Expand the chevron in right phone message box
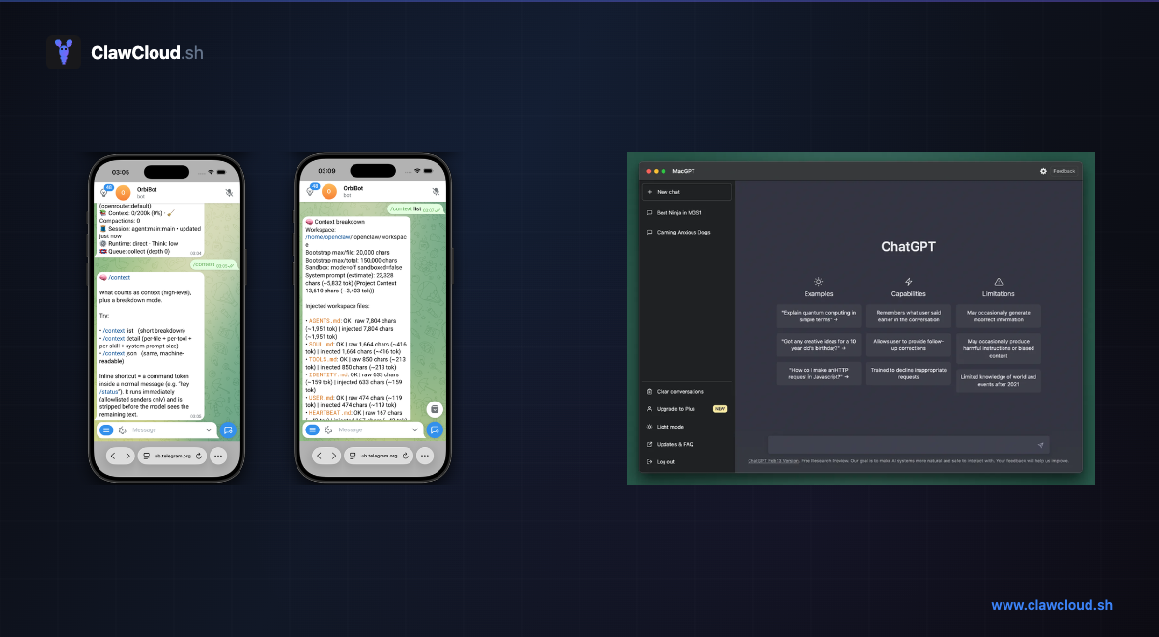 (414, 429)
